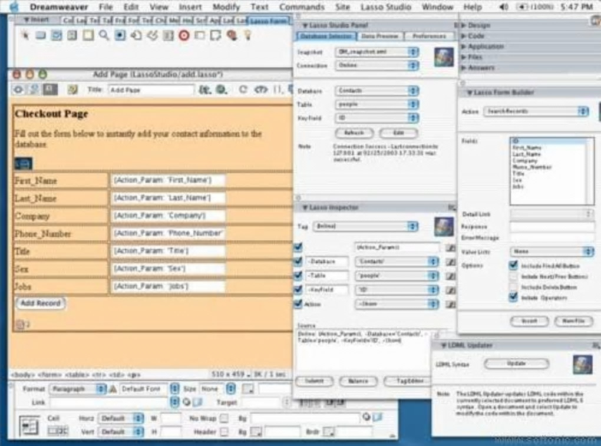
Task: Click the live data view icon
Action: [x=72, y=90]
